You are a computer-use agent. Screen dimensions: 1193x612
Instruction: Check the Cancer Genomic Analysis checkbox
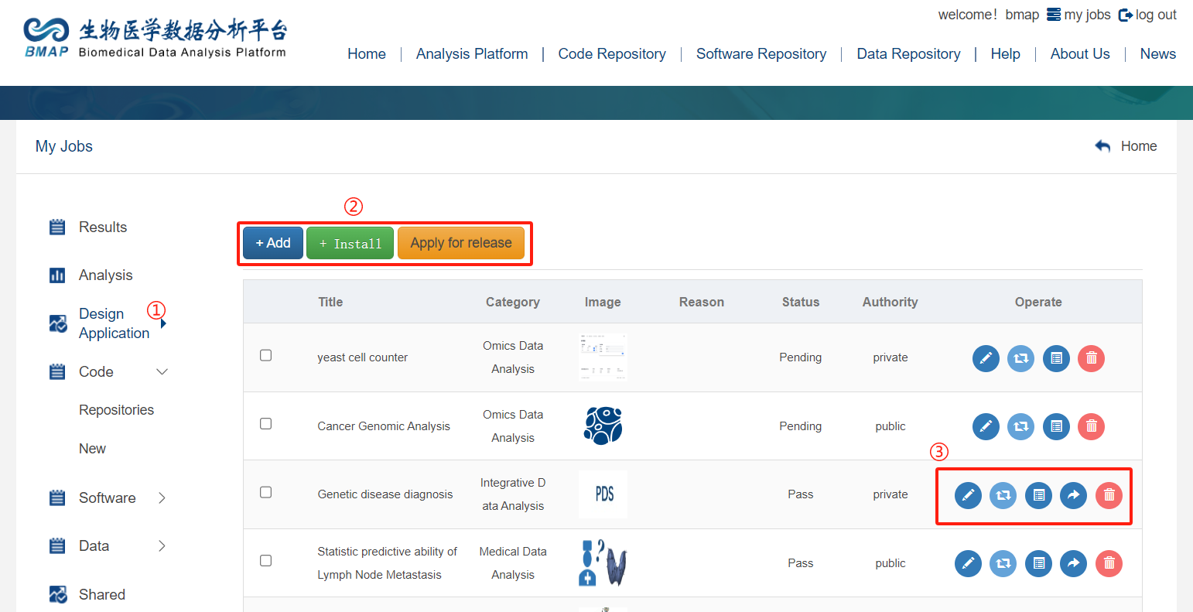[x=265, y=423]
